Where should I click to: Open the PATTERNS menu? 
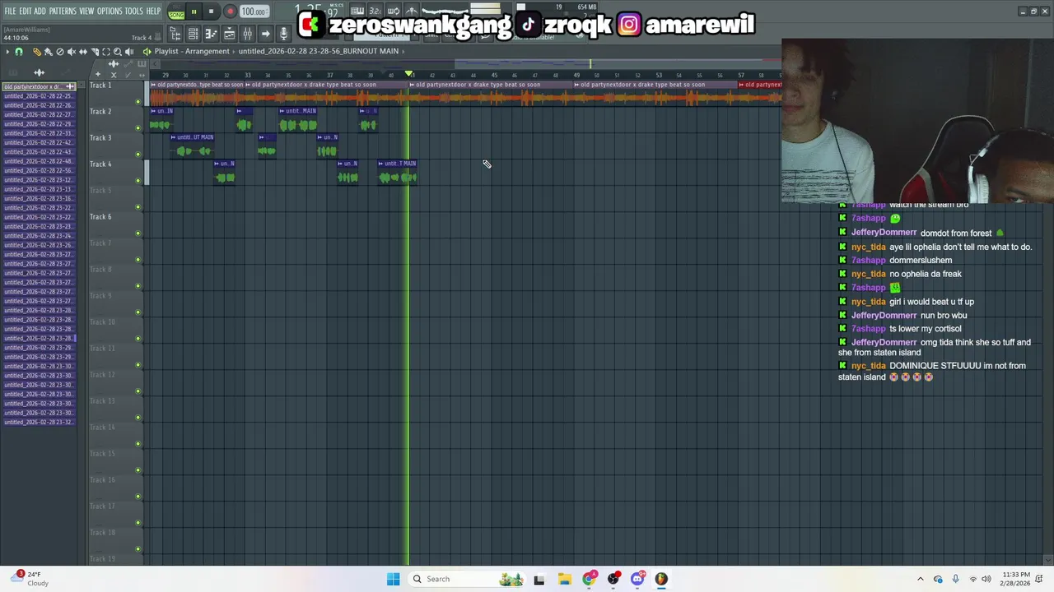(63, 12)
